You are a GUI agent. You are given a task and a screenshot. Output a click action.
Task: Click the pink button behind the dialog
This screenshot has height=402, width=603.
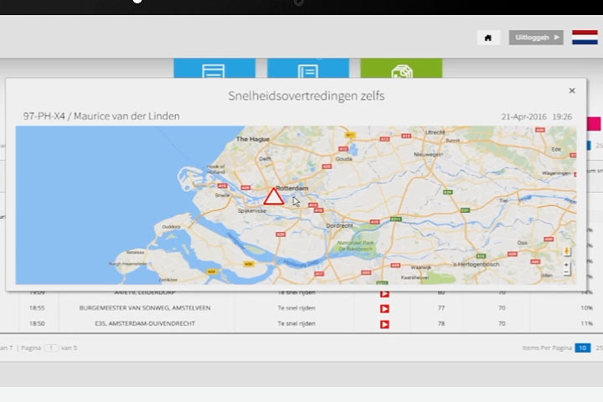click(593, 124)
